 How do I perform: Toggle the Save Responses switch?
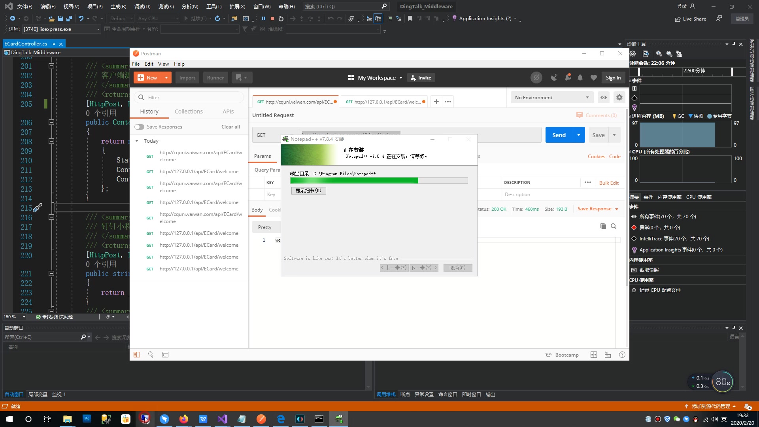coord(139,127)
